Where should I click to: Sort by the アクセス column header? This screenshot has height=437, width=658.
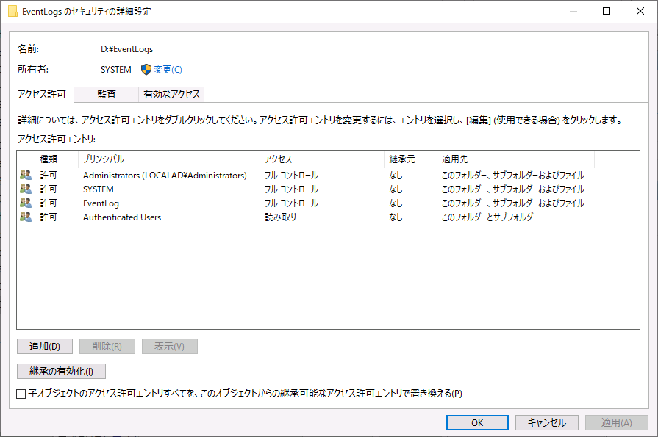tap(322, 159)
